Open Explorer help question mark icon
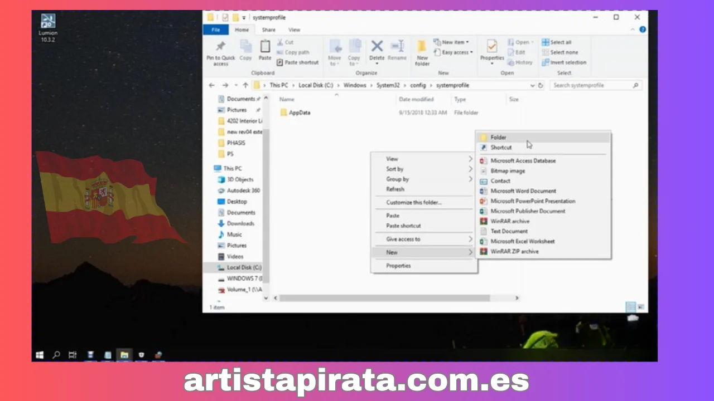Viewport: 714px width, 401px height. (643, 30)
